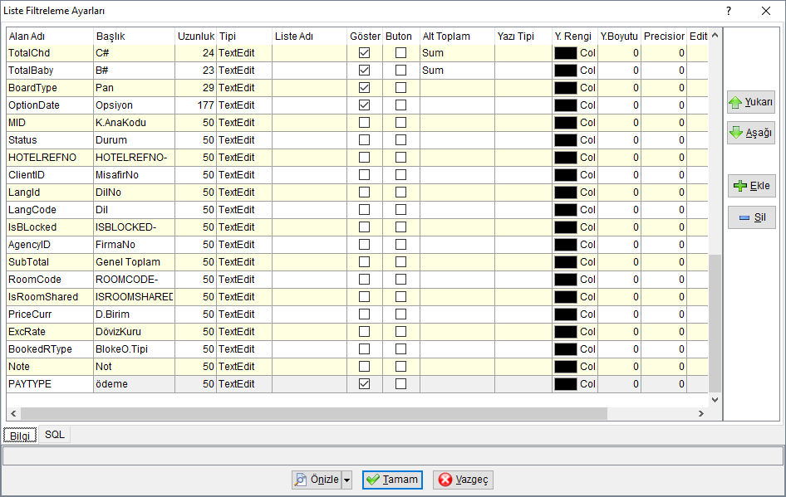Click the horizontal scrollbar right arrow

click(700, 413)
